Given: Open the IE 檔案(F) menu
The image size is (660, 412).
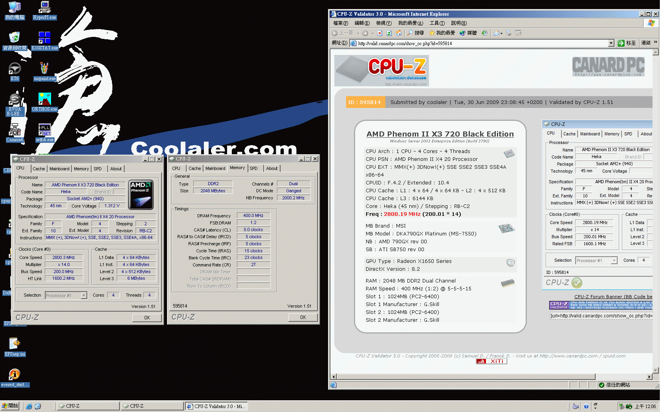Looking at the screenshot, I should (341, 23).
